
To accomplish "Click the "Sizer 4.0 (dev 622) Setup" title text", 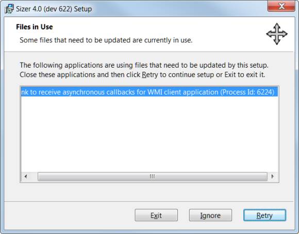I will pos(54,9).
